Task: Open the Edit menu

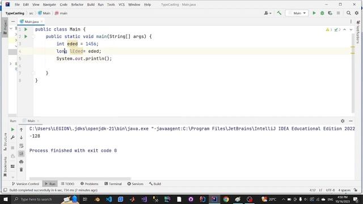Action: point(26,5)
